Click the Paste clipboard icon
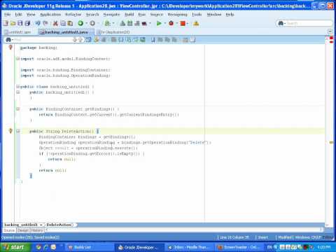This screenshot has height=252, width=336. point(70,23)
